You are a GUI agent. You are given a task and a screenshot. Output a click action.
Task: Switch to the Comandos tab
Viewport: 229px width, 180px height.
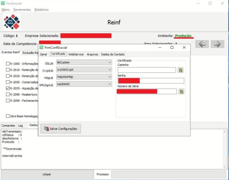(8, 126)
